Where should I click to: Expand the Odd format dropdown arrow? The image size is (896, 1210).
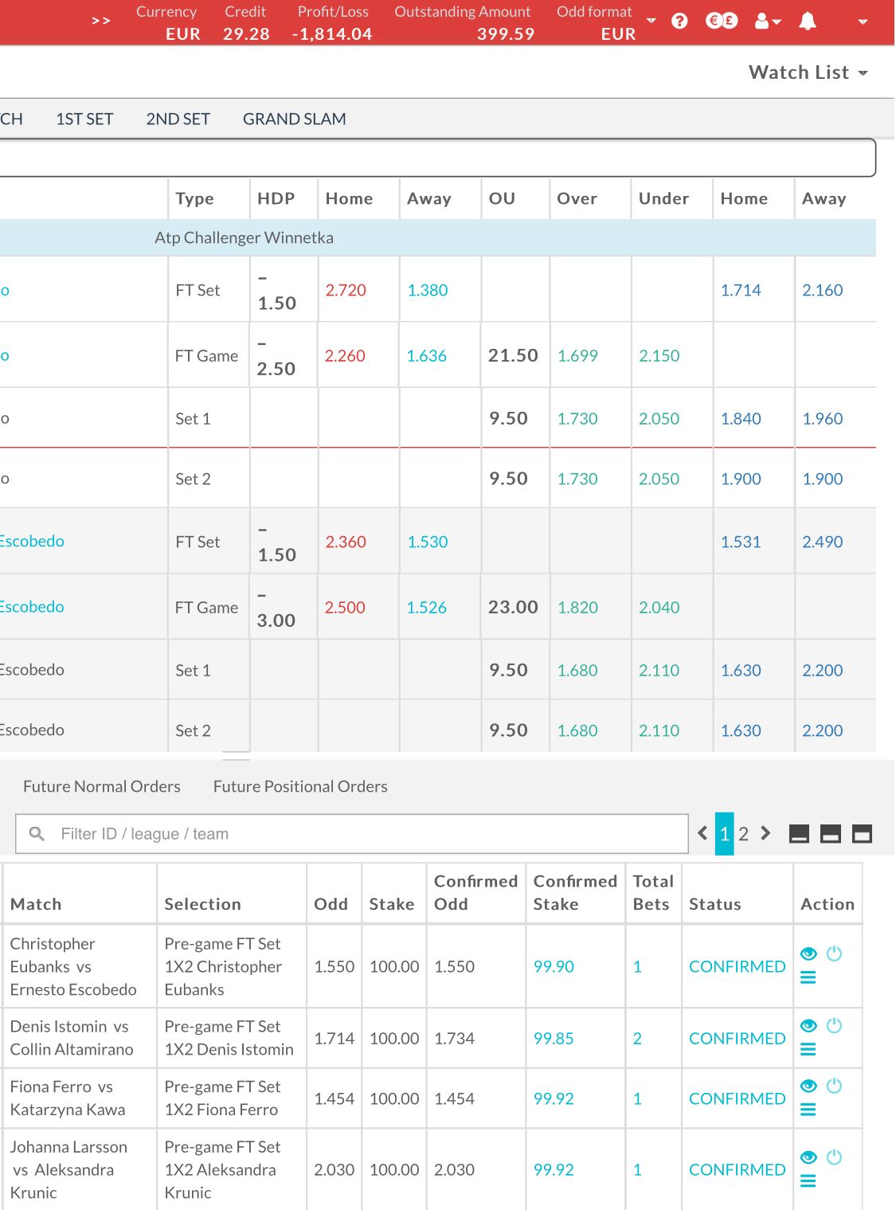[651, 21]
